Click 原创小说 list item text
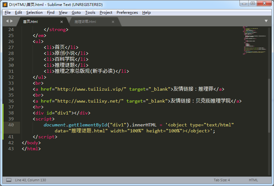This screenshot has width=274, height=186. [x=65, y=53]
